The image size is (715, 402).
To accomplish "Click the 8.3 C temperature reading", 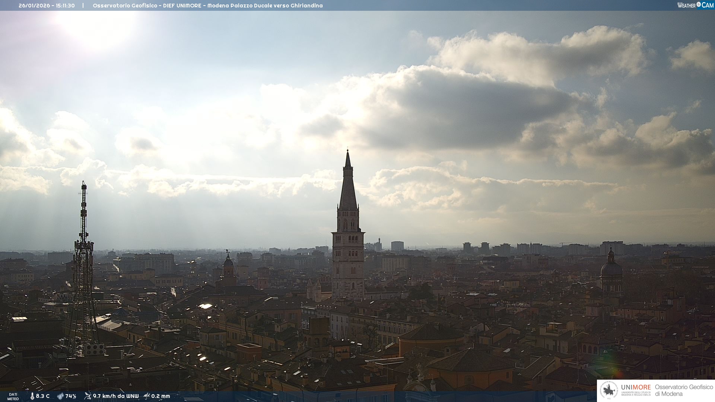I will (x=42, y=396).
